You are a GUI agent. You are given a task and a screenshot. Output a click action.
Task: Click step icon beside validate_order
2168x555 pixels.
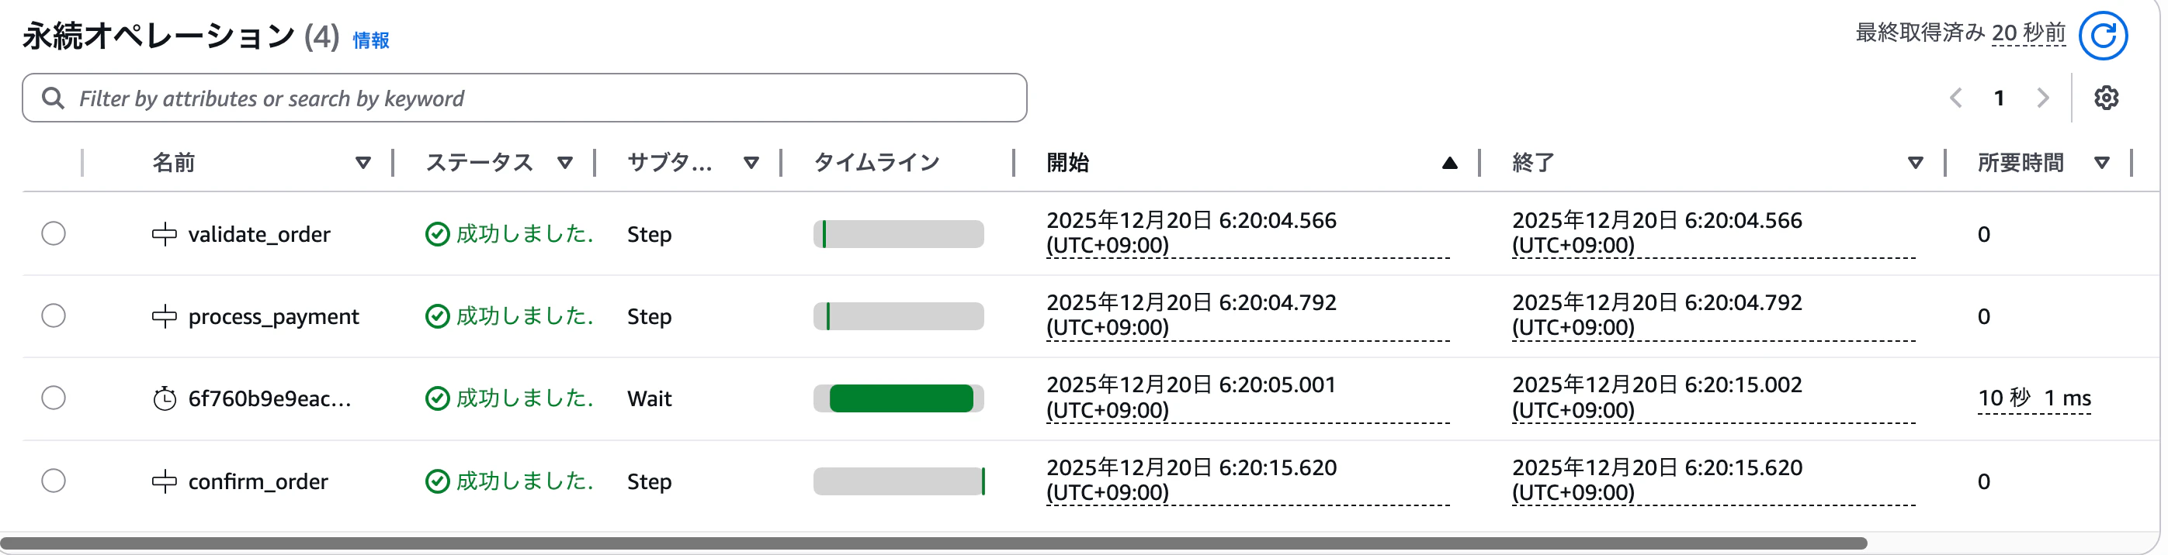164,234
